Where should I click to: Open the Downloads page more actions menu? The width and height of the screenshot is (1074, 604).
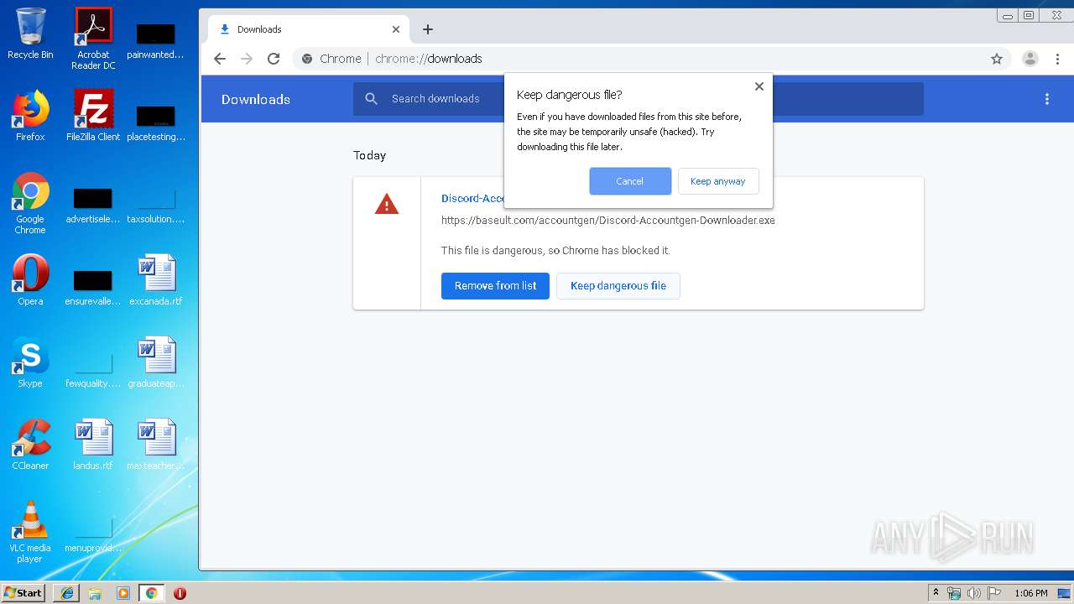1047,99
